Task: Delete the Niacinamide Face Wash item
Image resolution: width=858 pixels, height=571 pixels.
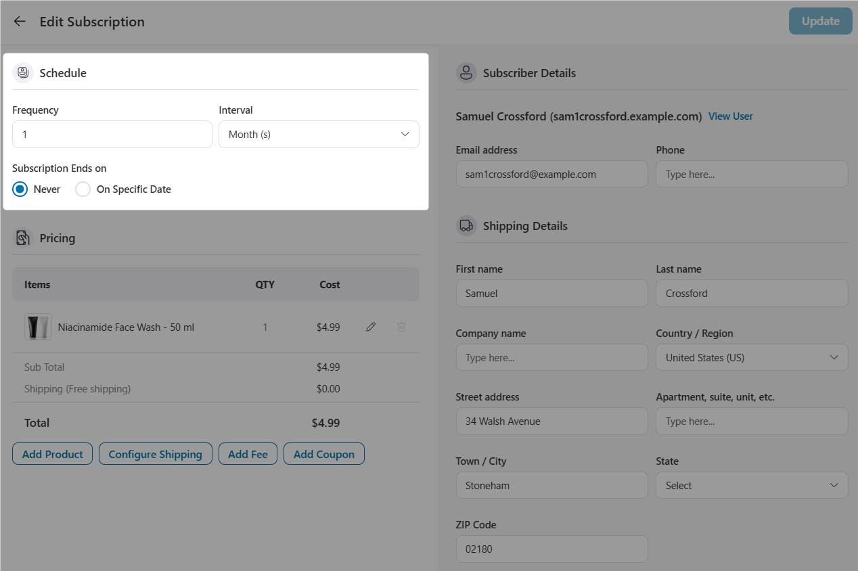Action: [401, 327]
